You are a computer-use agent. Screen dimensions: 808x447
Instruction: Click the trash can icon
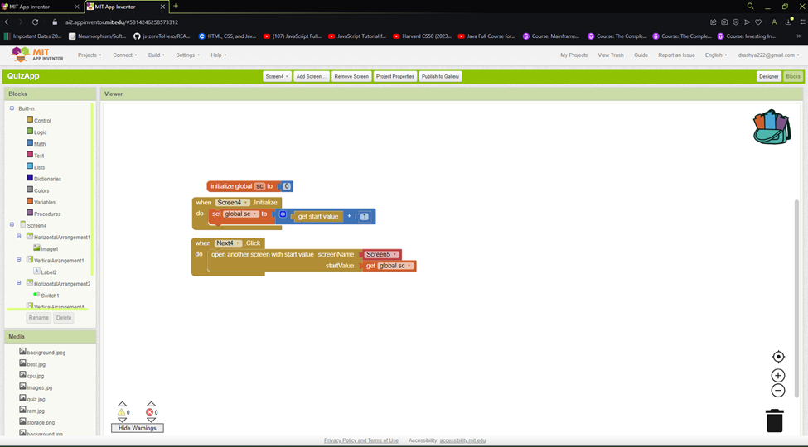pos(775,421)
